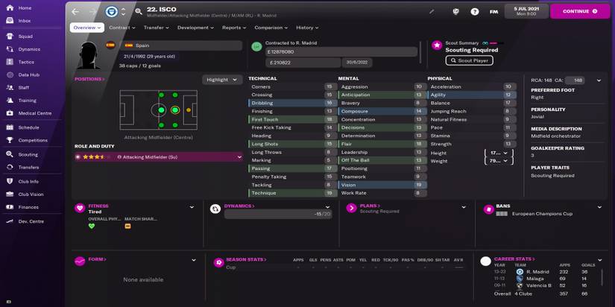Click the club badge icon in header
Viewport: 615px width, 307px height.
(112, 12)
